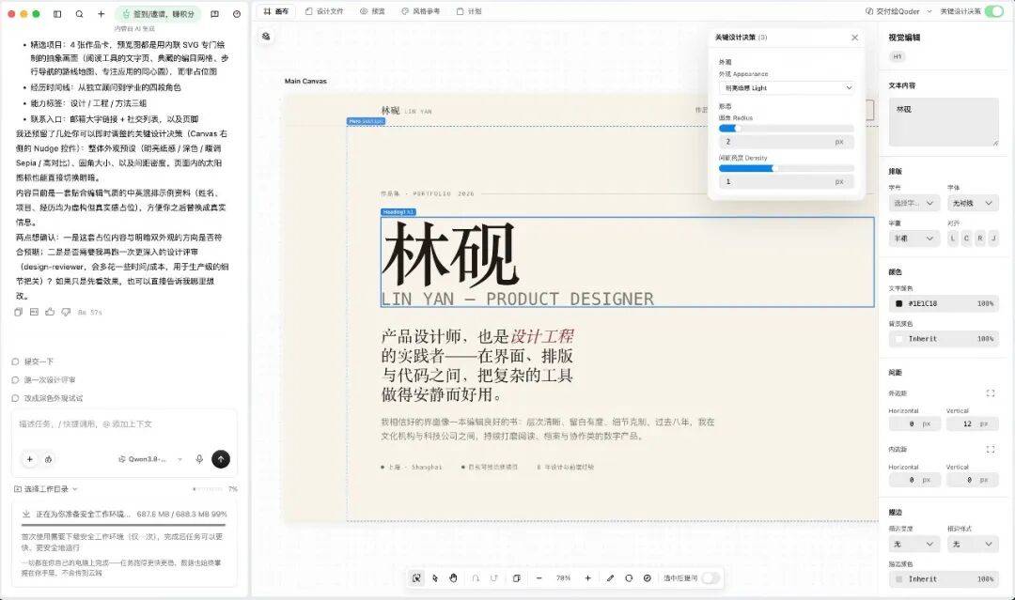1015x600 pixels.
Task: Expand the 选择工作目录 dropdown
Action: tap(46, 489)
